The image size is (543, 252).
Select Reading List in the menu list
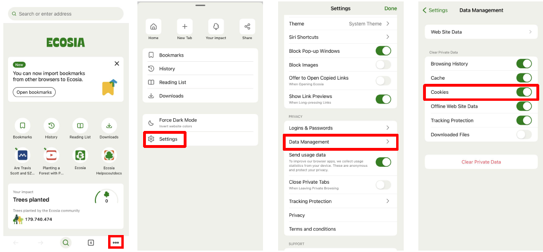(x=200, y=82)
